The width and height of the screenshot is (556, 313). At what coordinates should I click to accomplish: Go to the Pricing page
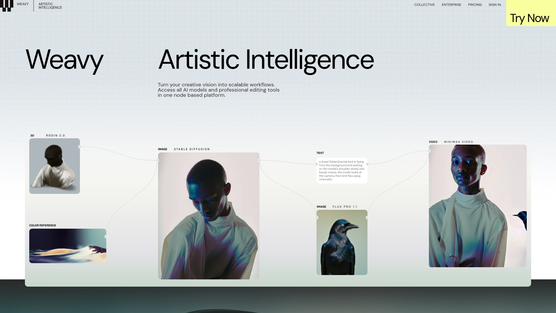(x=475, y=5)
